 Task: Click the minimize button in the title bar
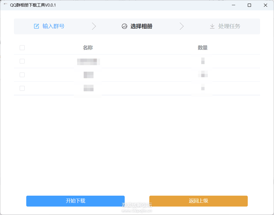[233, 5]
